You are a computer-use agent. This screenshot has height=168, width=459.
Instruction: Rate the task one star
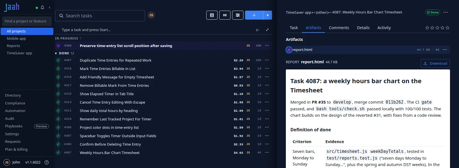[x=427, y=28]
